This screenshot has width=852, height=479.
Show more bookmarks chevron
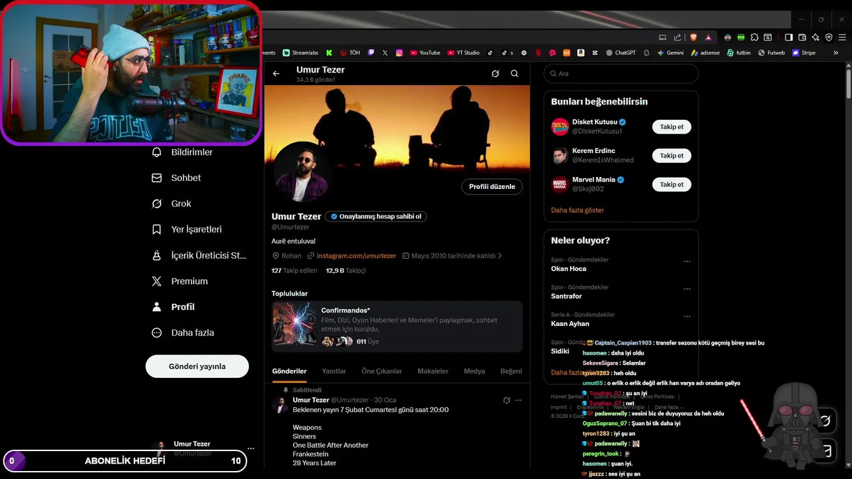[836, 53]
